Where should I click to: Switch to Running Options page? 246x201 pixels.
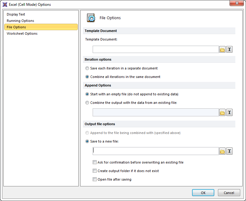coord(20,21)
